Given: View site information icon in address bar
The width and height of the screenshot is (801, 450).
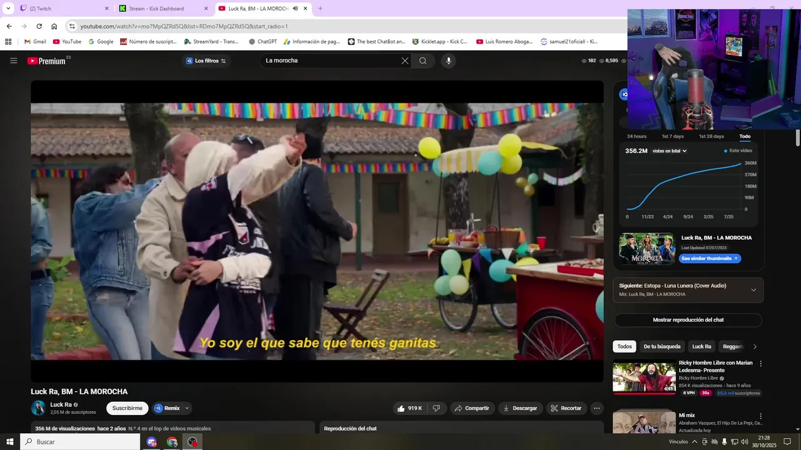Looking at the screenshot, I should pos(72,26).
